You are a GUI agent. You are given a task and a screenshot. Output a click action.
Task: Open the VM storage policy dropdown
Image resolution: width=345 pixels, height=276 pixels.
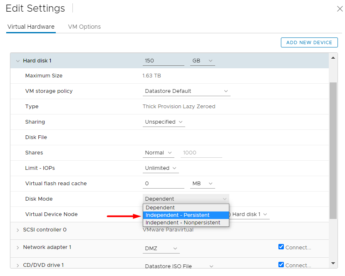click(186, 91)
